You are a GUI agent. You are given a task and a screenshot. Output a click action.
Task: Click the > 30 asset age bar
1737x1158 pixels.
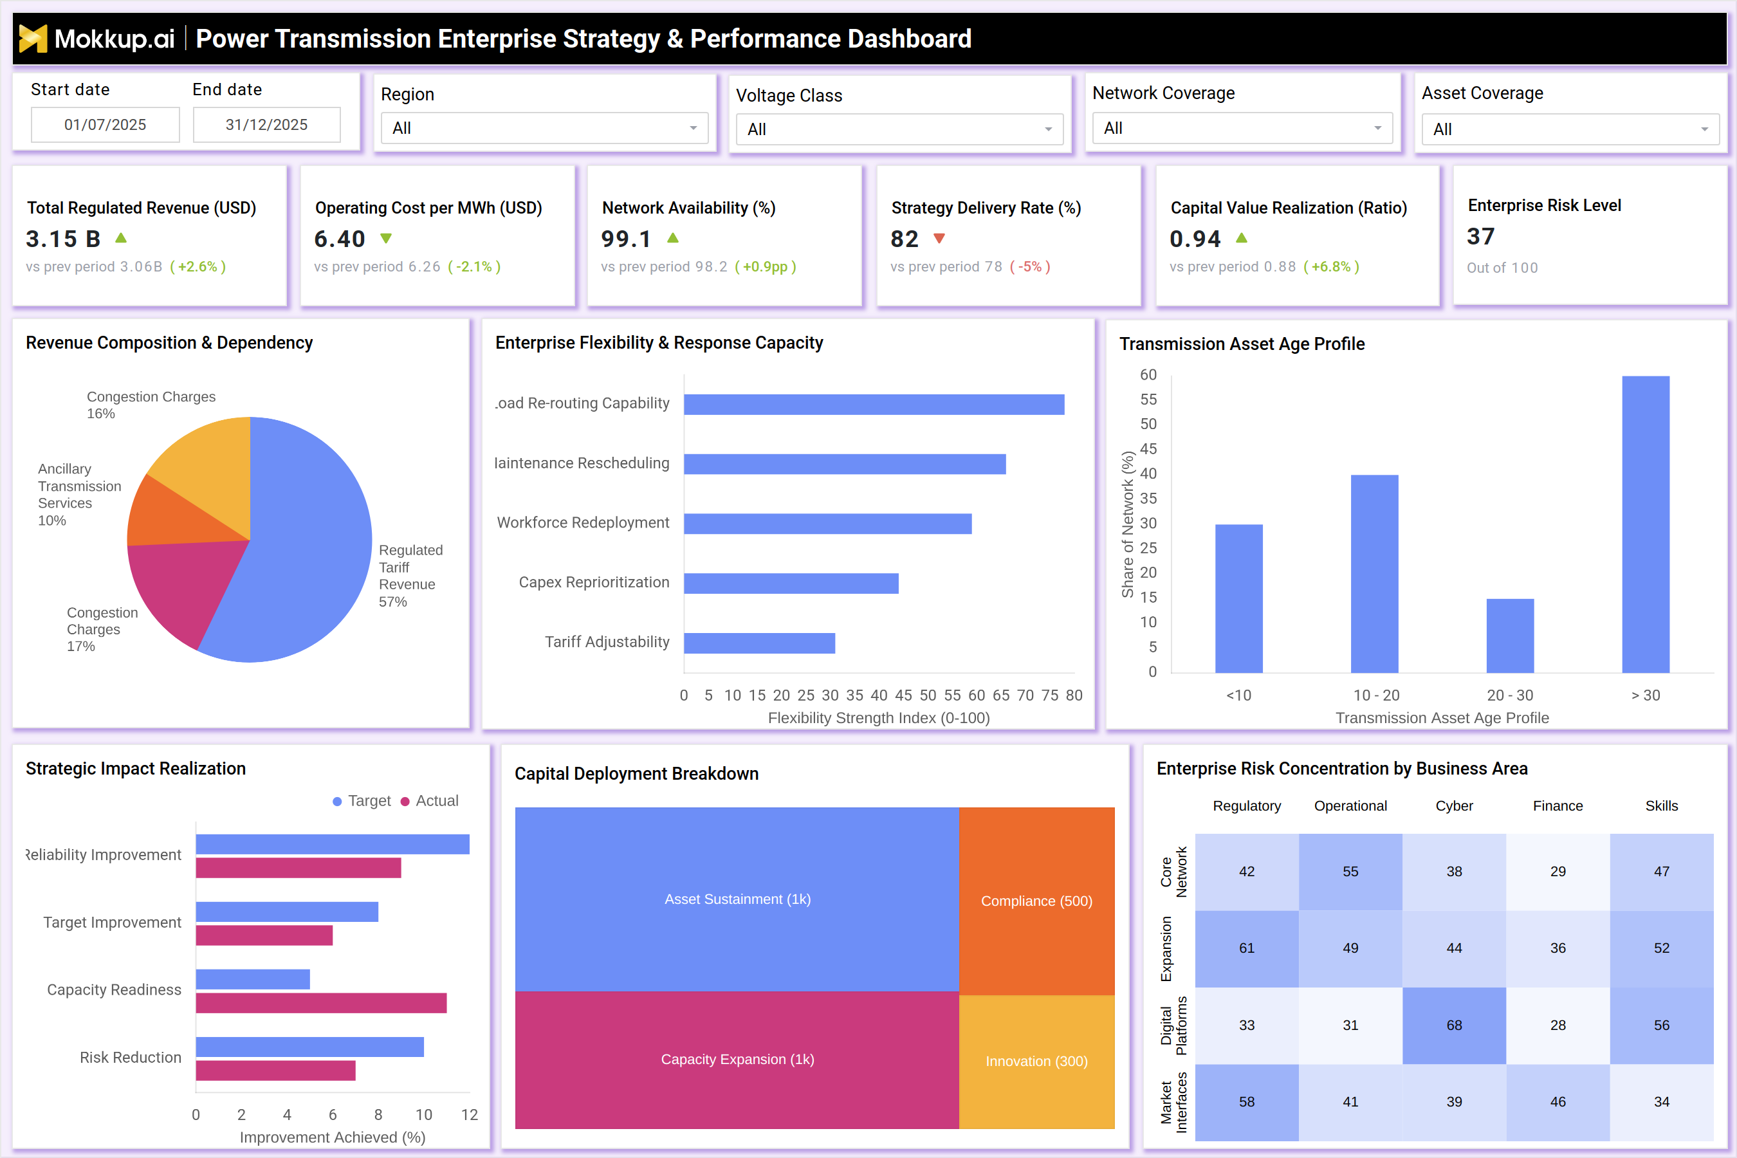(x=1646, y=524)
